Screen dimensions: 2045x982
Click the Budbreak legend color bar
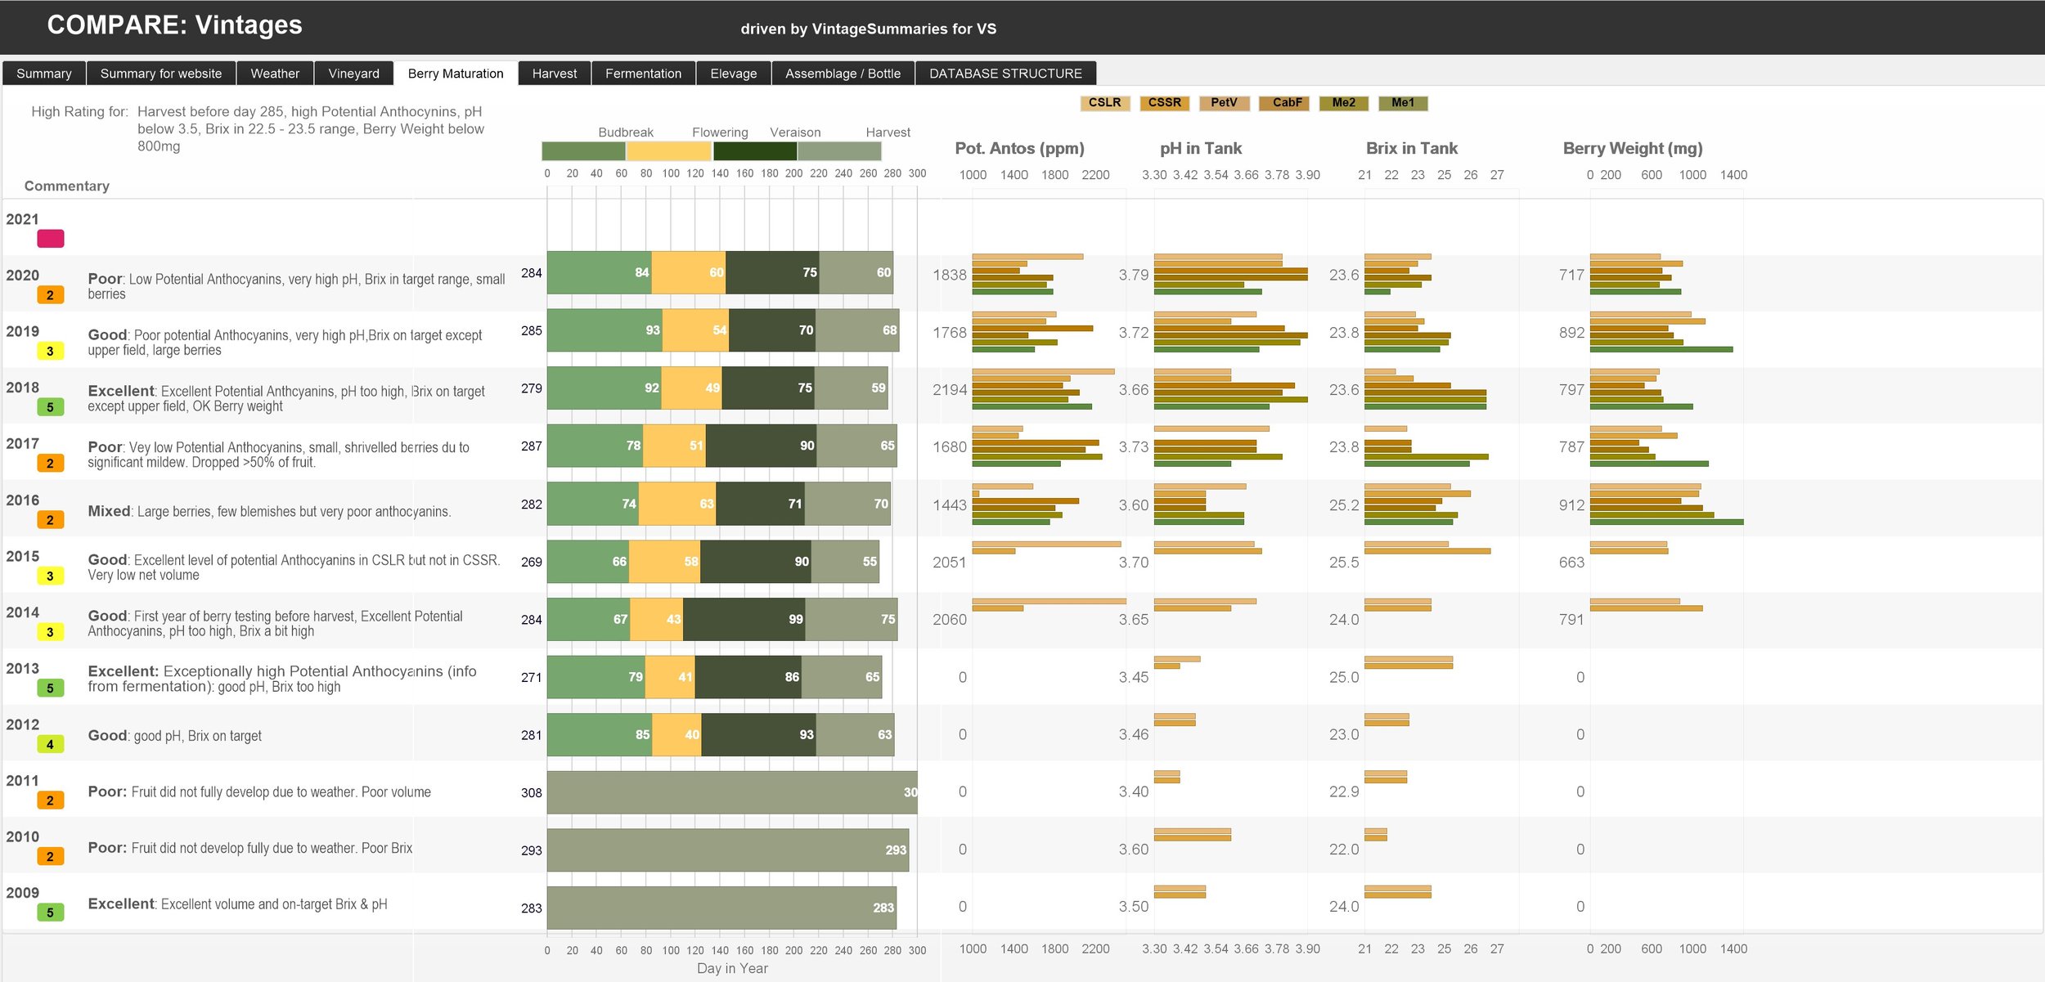point(583,151)
